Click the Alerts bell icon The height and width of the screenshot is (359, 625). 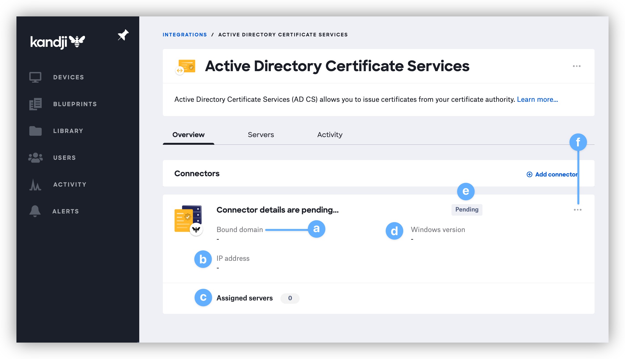(x=35, y=211)
